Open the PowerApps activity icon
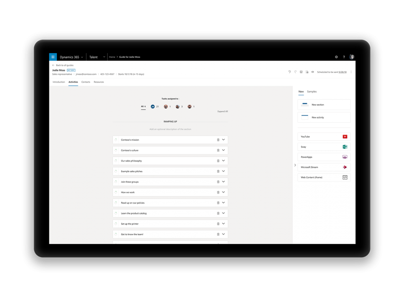The image size is (404, 302). pos(345,157)
